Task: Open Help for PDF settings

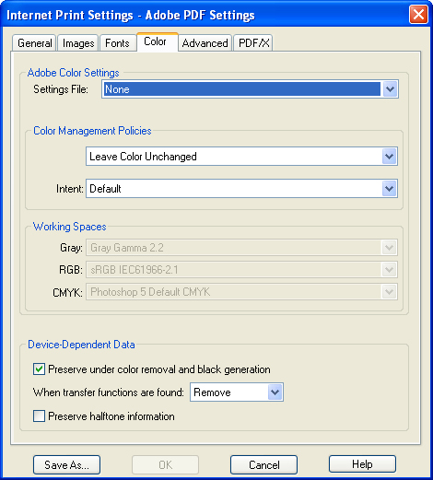Action: pos(362,464)
